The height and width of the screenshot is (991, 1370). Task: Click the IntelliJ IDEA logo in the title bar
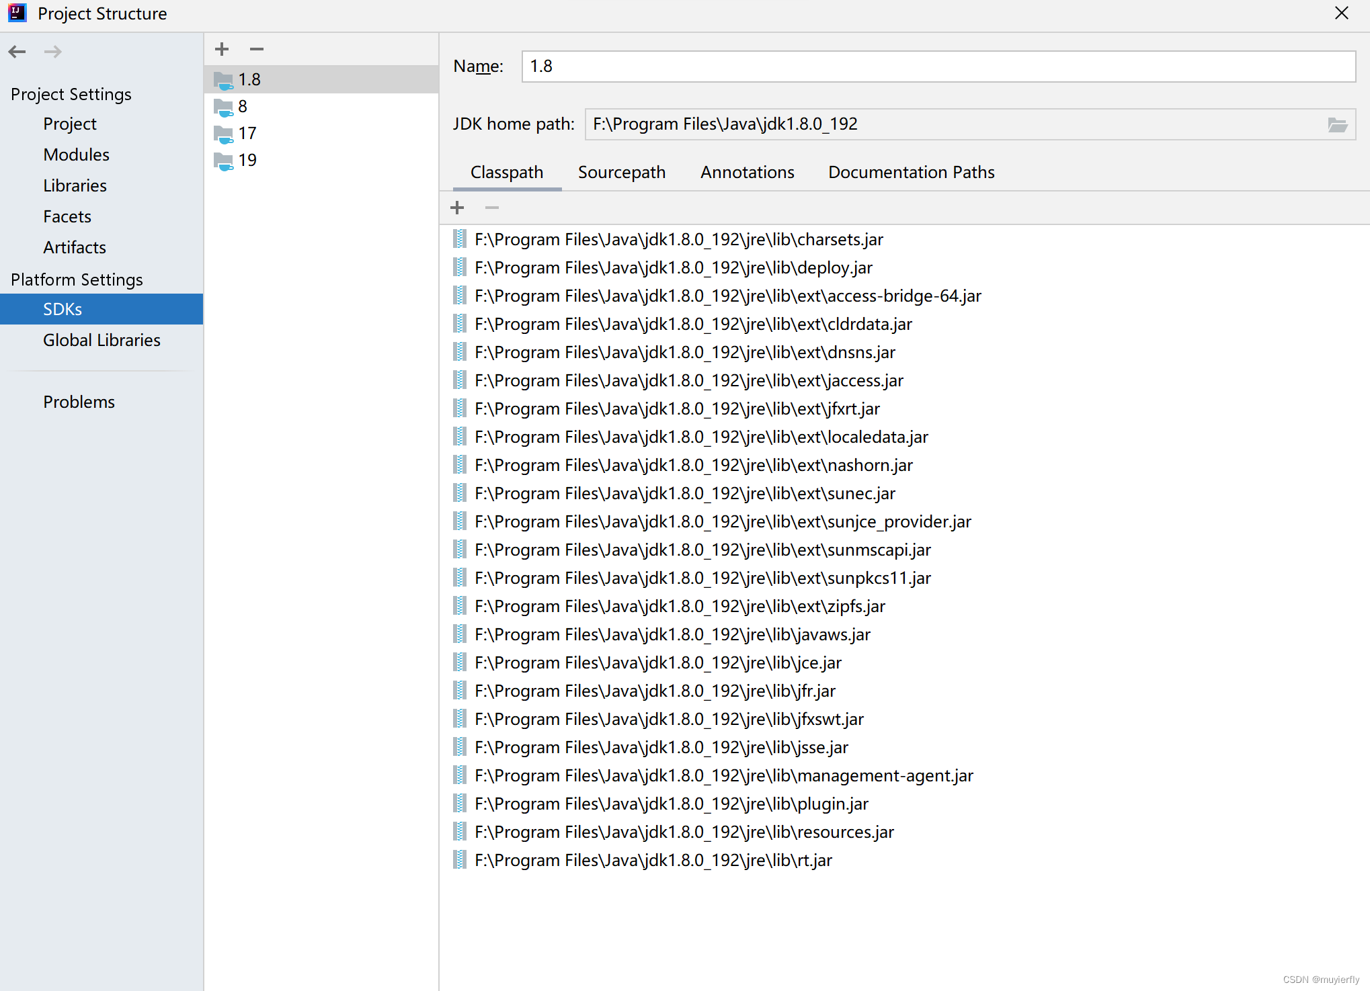(17, 13)
